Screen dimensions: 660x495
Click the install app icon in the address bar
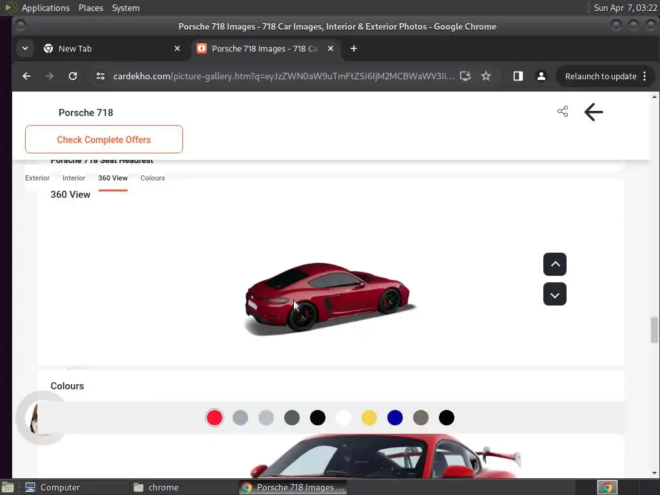(465, 76)
